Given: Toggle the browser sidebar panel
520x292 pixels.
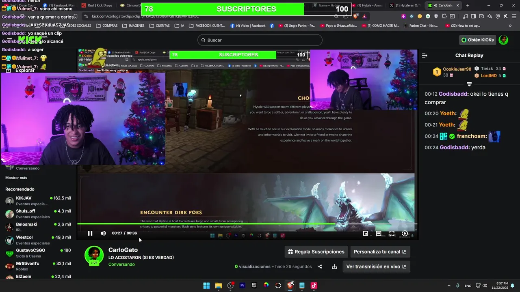Looking at the screenshot, I should tap(474, 16).
